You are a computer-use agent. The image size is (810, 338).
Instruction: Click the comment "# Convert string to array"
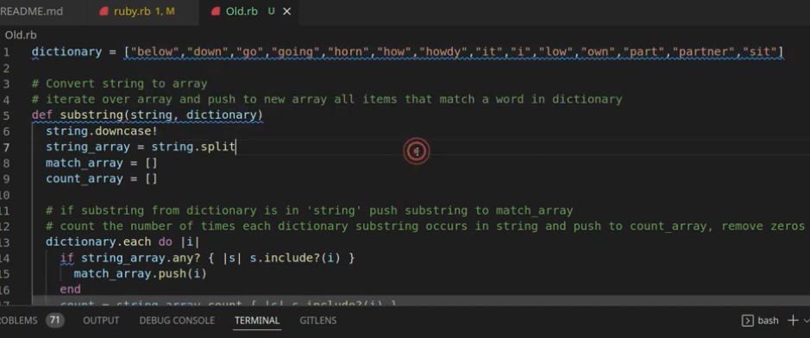119,84
